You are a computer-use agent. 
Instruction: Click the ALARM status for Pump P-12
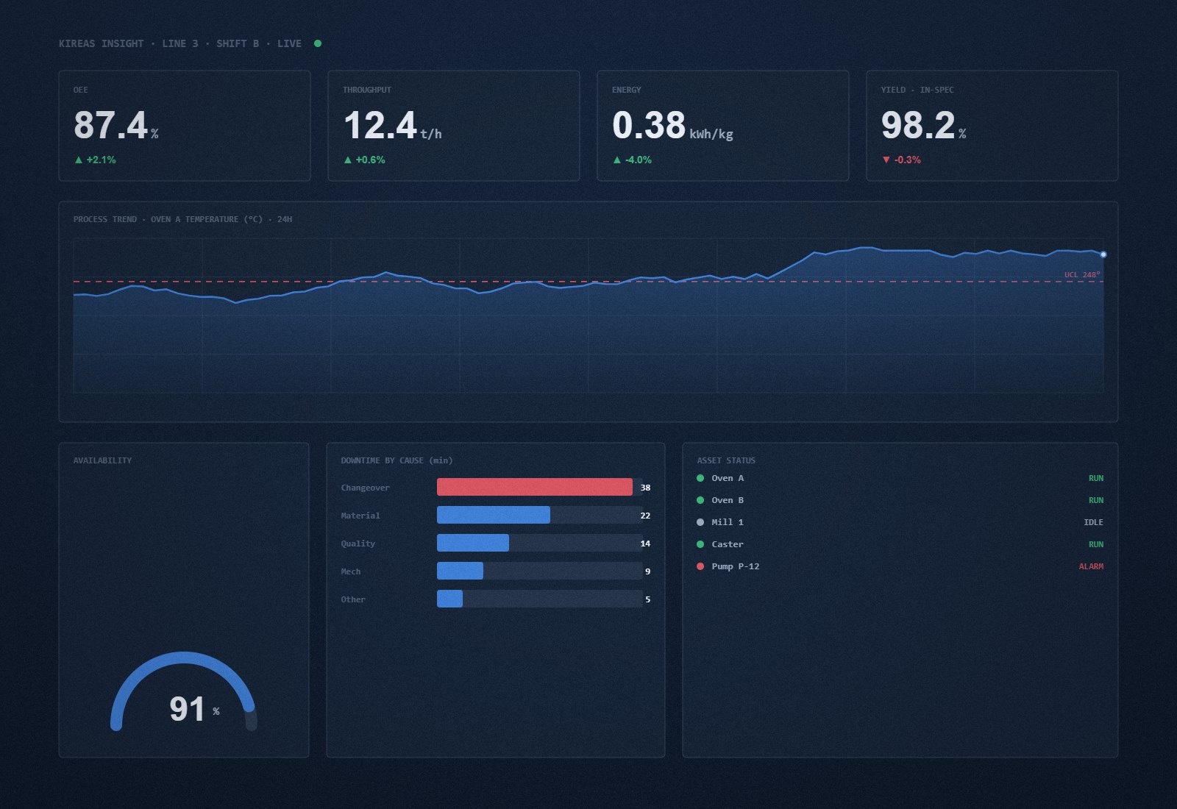point(1091,566)
